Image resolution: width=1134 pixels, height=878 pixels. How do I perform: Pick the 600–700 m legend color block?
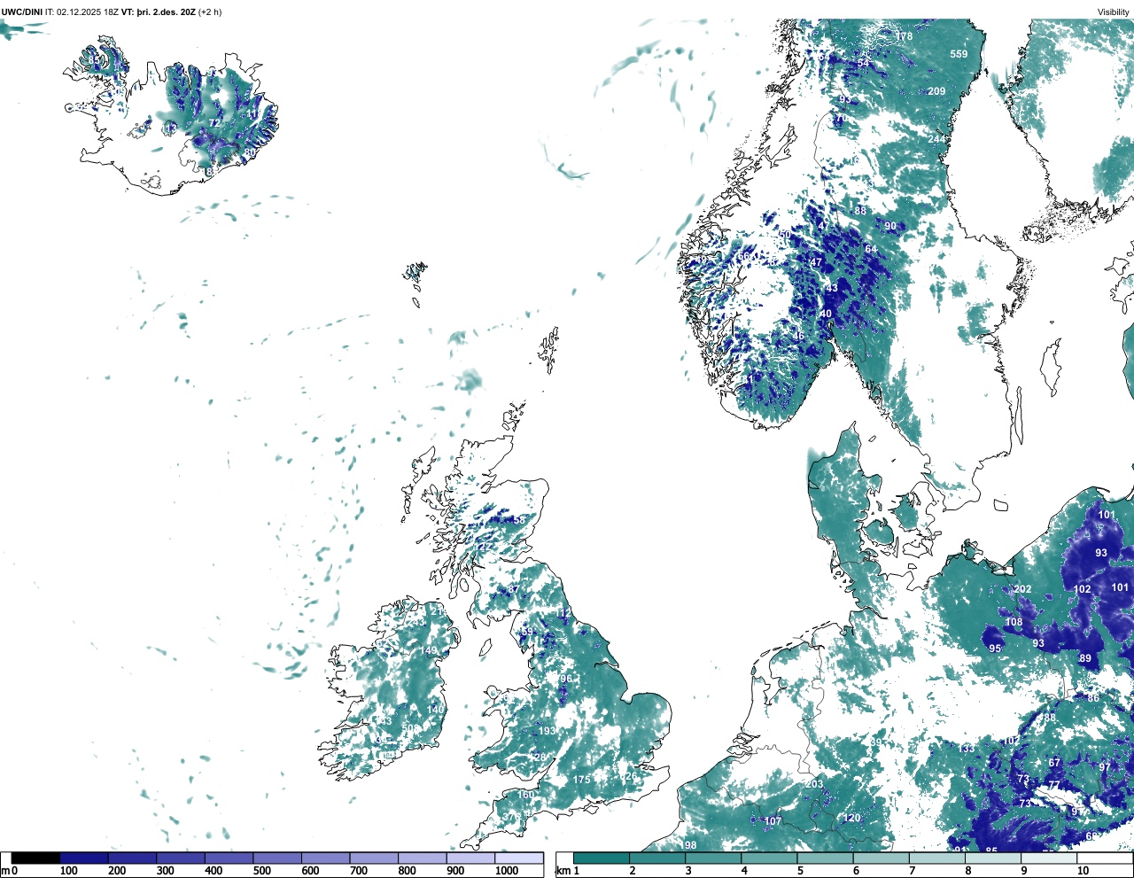[x=325, y=859]
